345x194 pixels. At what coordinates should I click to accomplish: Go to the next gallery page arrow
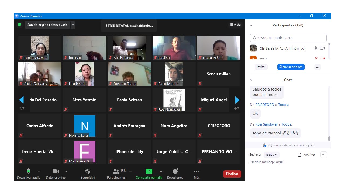[x=237, y=100]
